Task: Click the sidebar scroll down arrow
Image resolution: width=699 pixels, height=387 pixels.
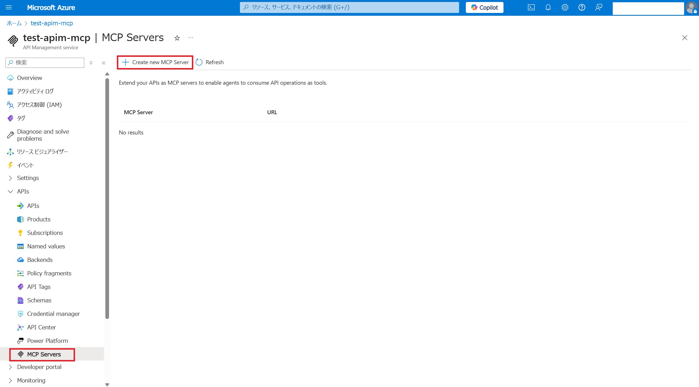Action: pos(107,384)
